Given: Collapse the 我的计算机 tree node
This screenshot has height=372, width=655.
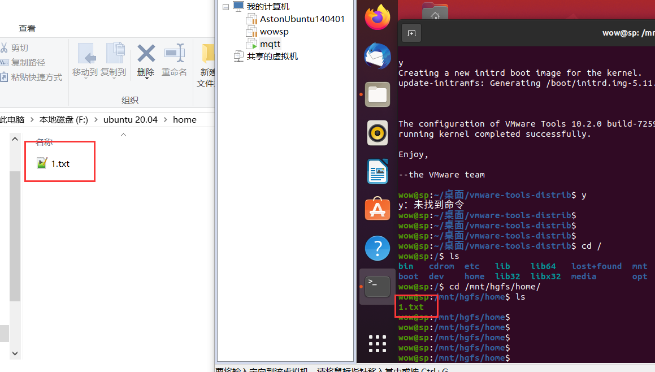Looking at the screenshot, I should click(x=225, y=7).
